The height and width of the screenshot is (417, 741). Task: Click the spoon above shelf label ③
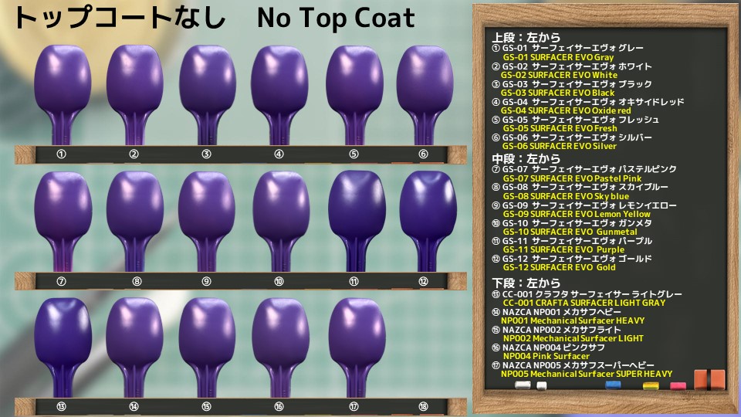[208, 94]
